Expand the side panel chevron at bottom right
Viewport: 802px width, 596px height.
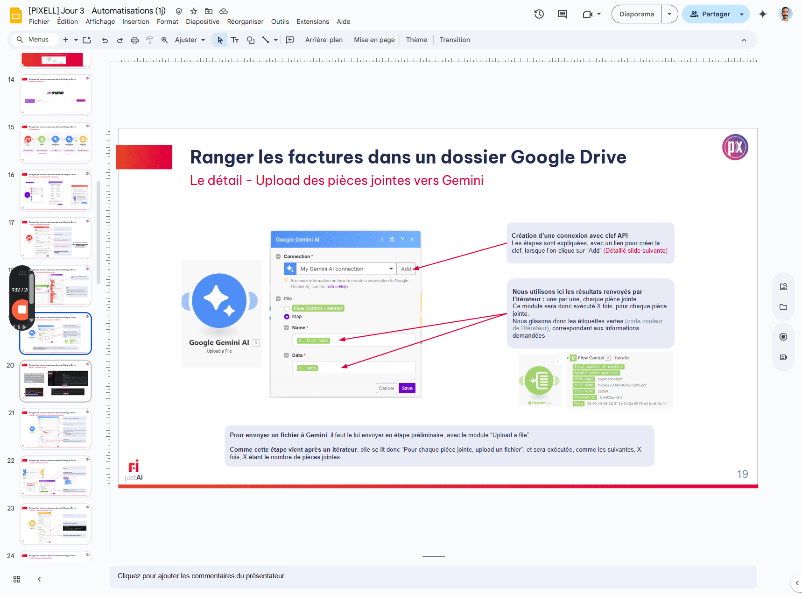tap(797, 582)
